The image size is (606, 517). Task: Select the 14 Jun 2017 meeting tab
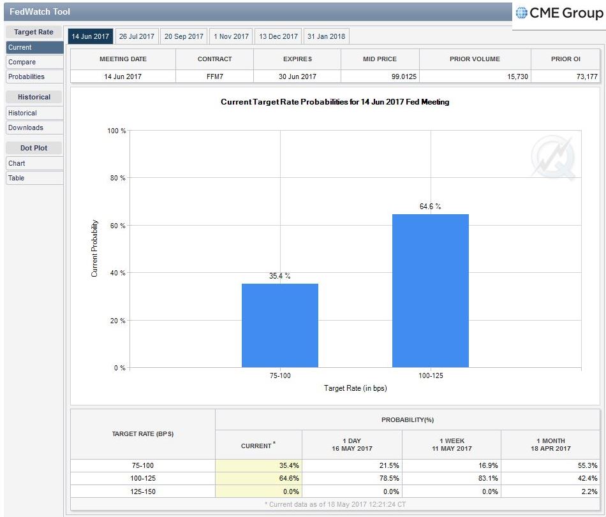pos(90,36)
